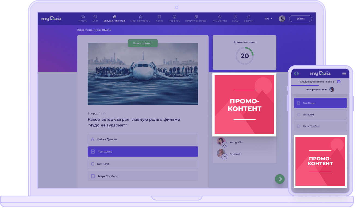The width and height of the screenshot is (357, 210).
Task: Open the F.A.Q help icon
Action: (x=235, y=17)
